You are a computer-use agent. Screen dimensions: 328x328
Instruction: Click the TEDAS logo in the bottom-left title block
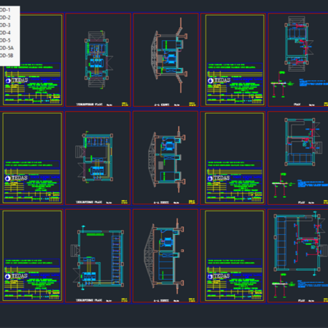[16, 276]
